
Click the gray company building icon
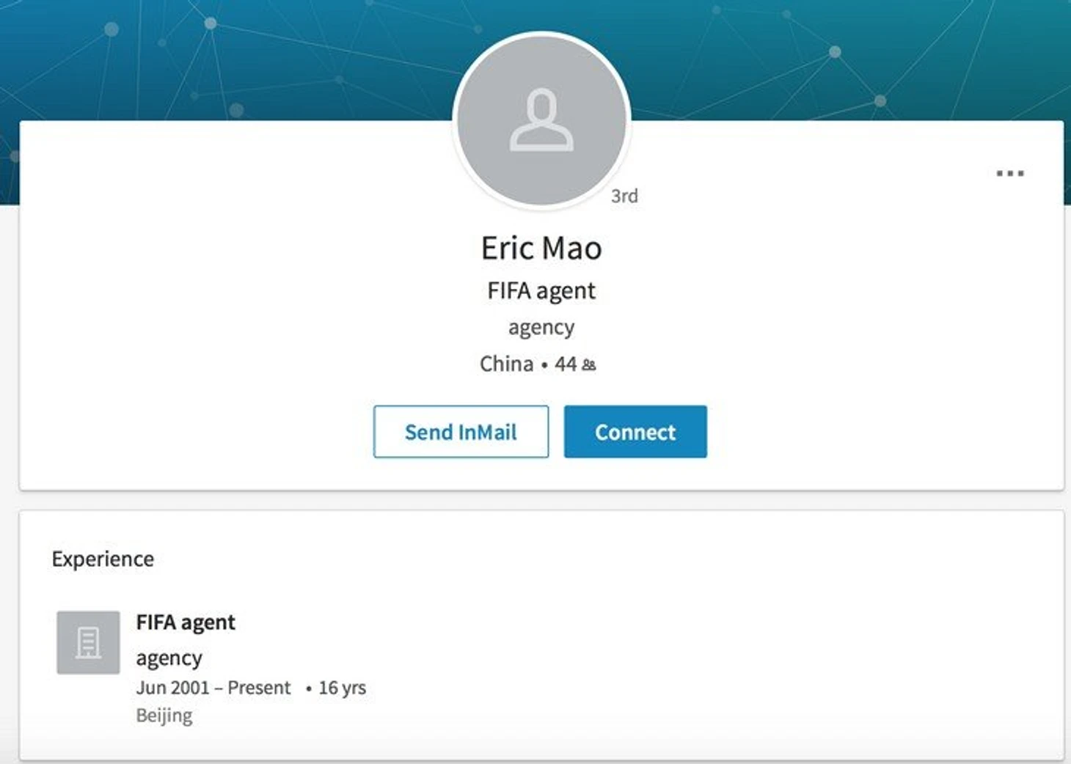pyautogui.click(x=88, y=642)
